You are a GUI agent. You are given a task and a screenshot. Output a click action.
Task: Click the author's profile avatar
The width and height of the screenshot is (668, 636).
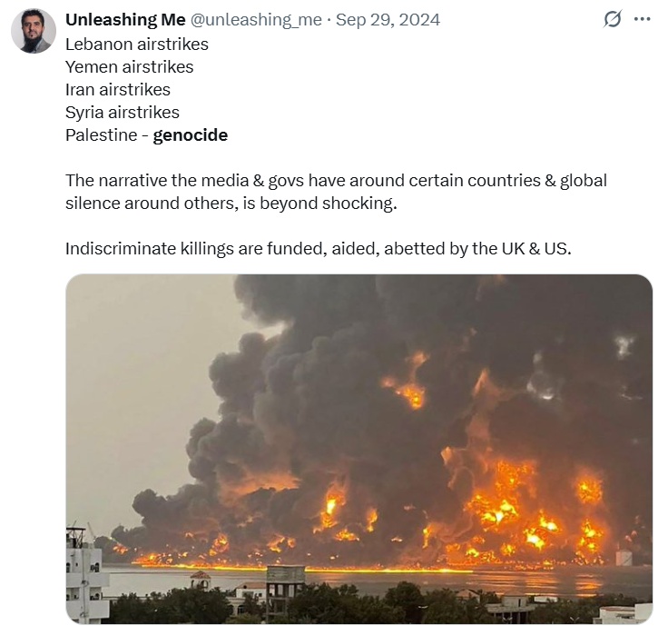point(33,31)
